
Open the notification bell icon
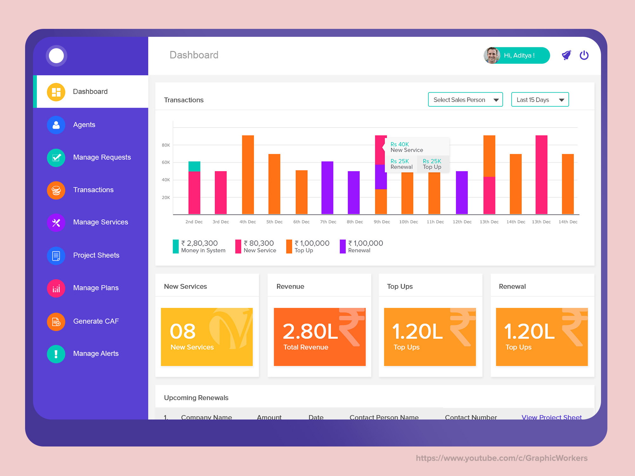pos(566,55)
